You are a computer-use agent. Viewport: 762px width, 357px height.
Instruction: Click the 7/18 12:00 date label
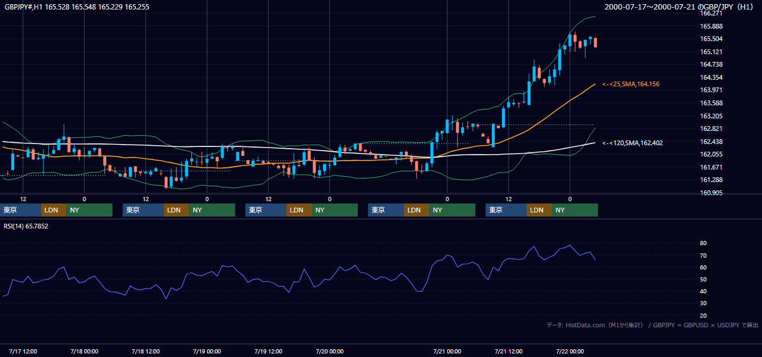point(145,352)
